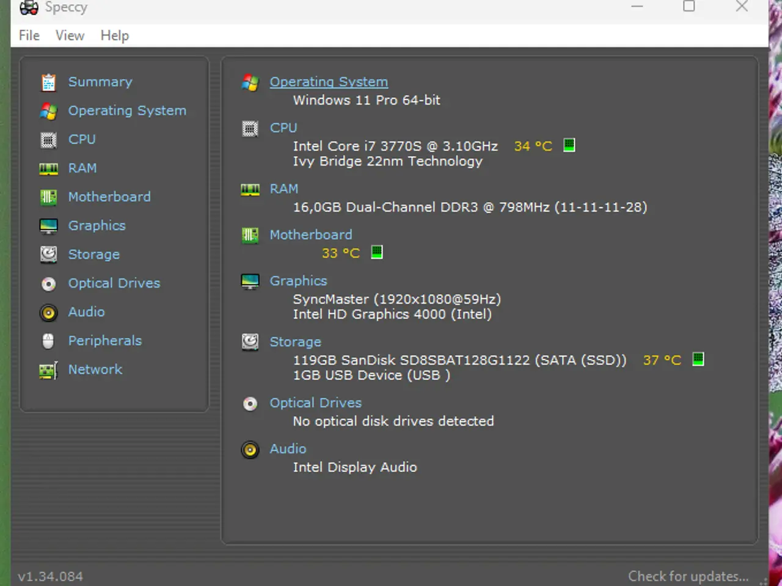Click the CPU heading link in summary
782x586 pixels.
coord(283,128)
